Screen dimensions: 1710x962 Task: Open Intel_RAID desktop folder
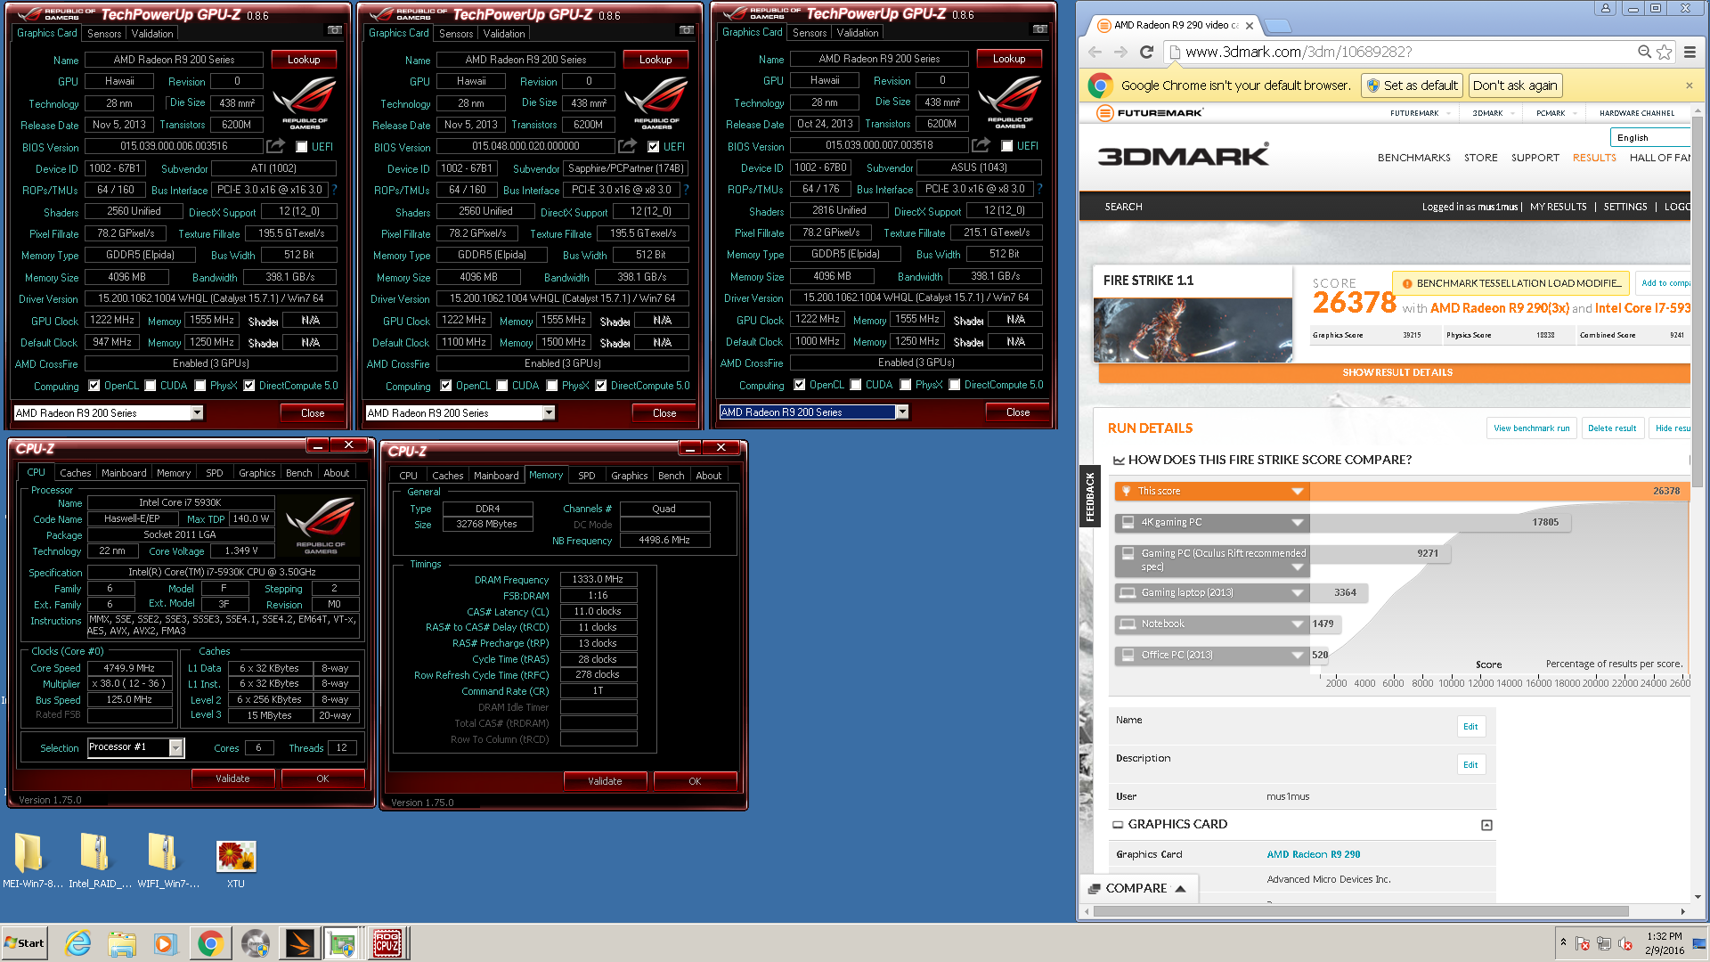98,860
